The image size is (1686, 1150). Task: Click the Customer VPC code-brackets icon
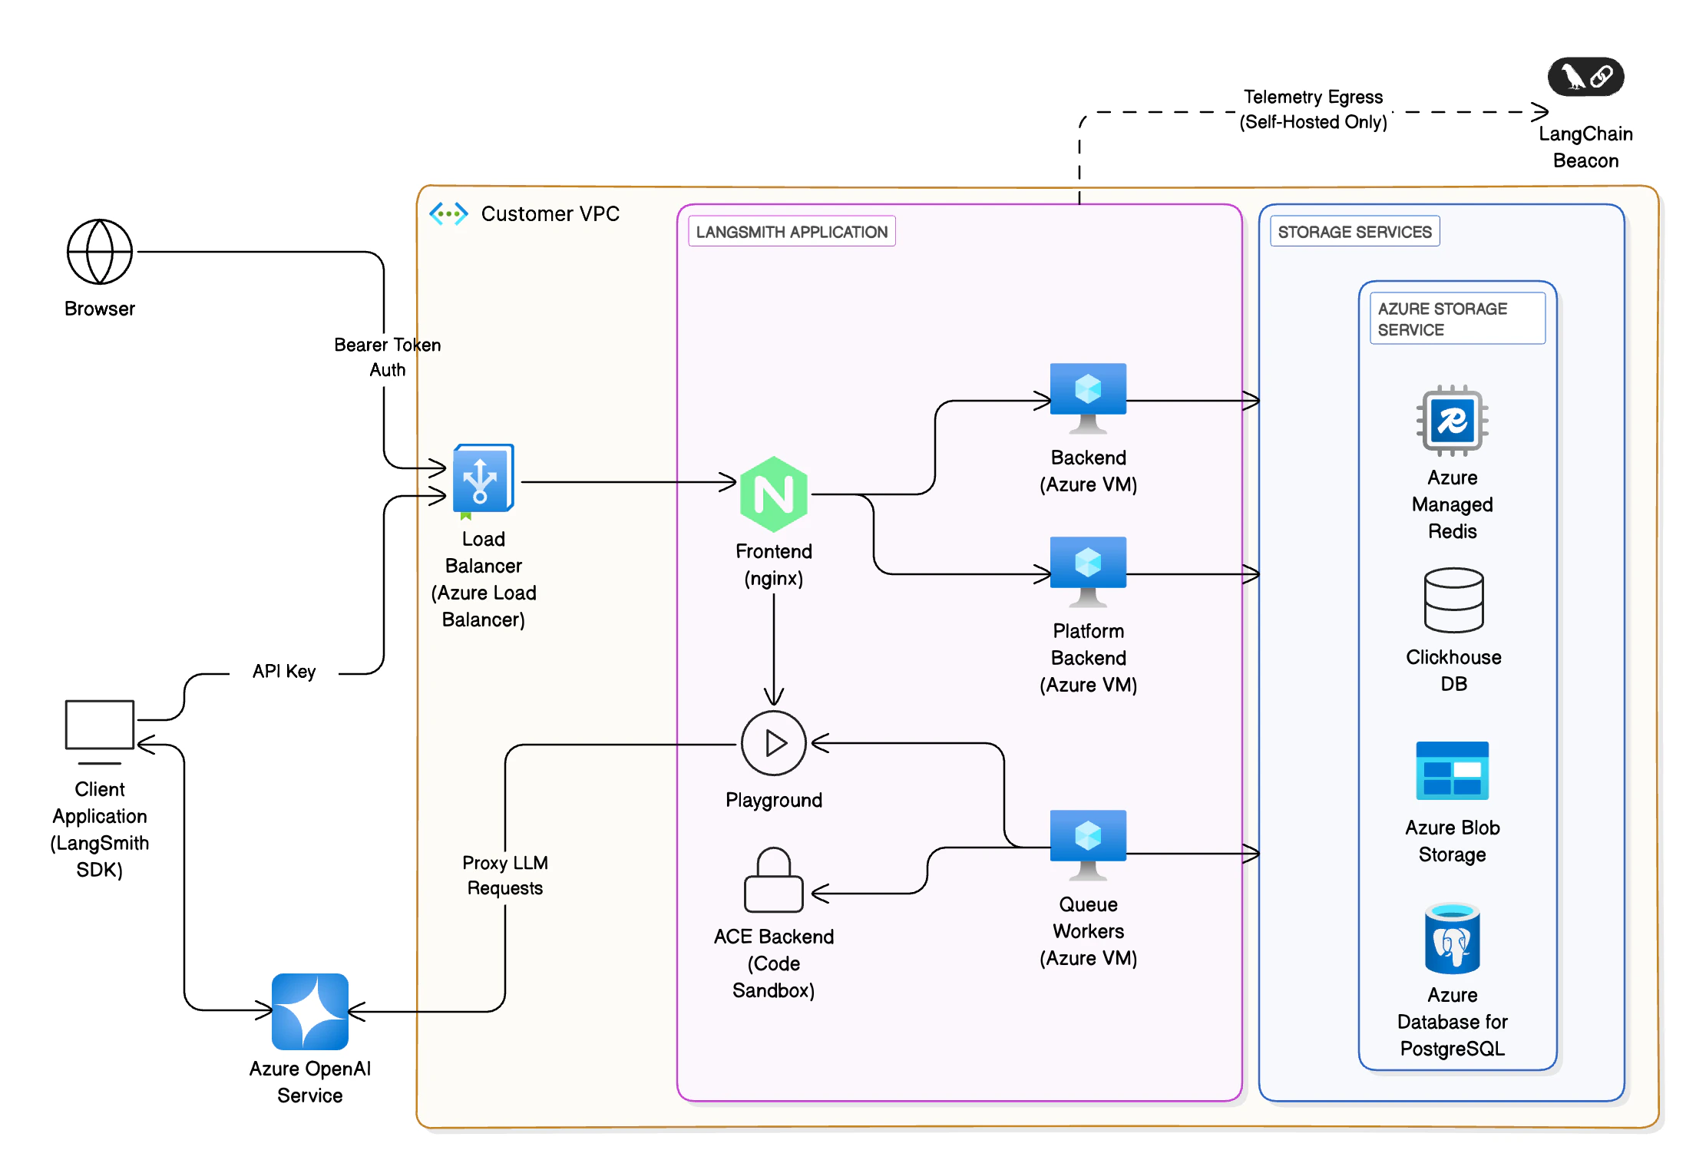pyautogui.click(x=448, y=213)
